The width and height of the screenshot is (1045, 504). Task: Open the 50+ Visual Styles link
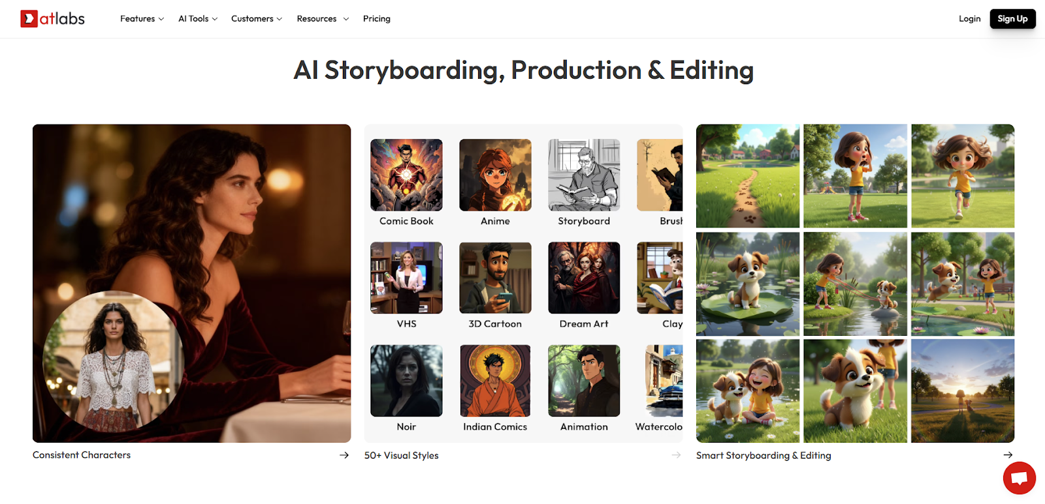tap(402, 455)
